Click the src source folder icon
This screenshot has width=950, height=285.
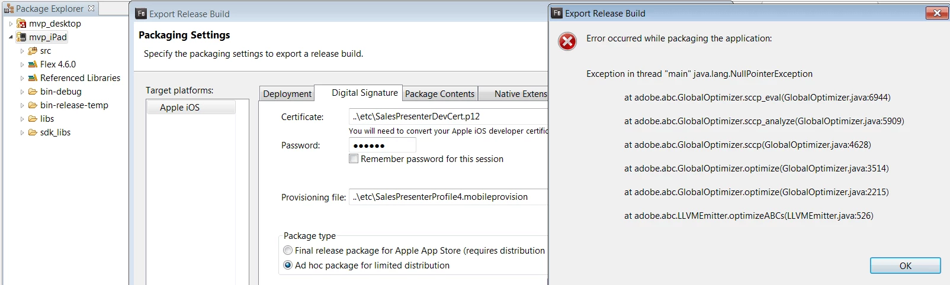(33, 51)
